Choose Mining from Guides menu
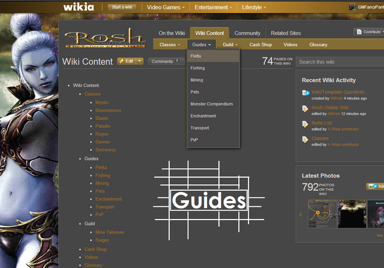 213,80
